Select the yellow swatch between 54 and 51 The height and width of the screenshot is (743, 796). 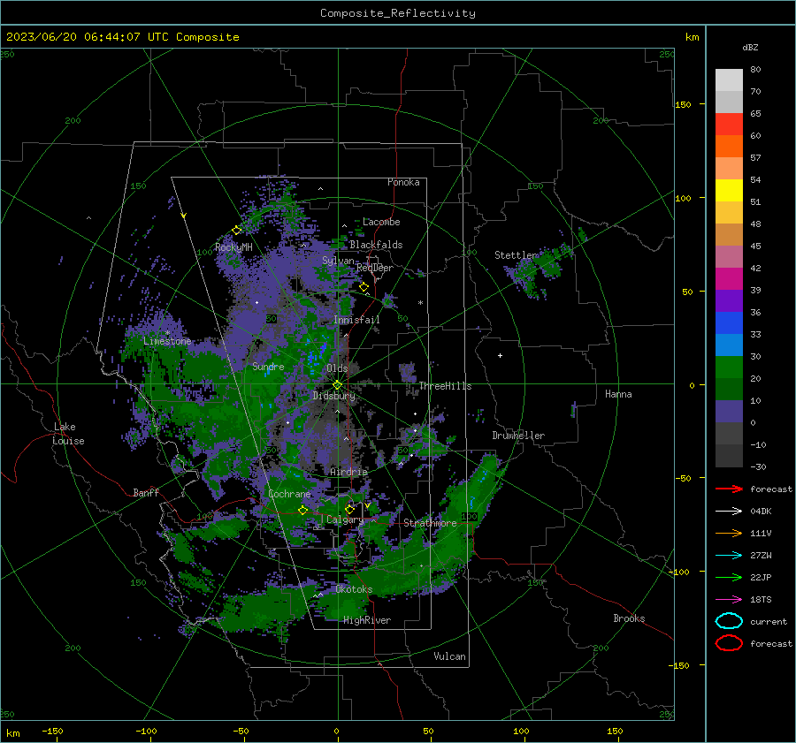(729, 190)
